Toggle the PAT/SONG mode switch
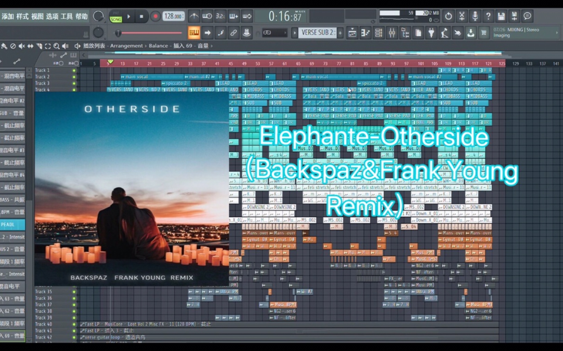This screenshot has height=351, width=563. (x=116, y=17)
